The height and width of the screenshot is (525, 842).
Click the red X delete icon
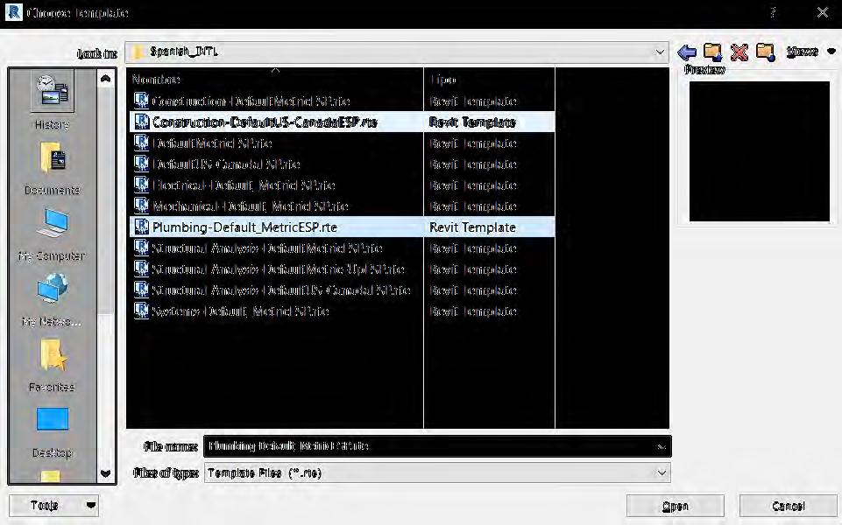(x=739, y=52)
